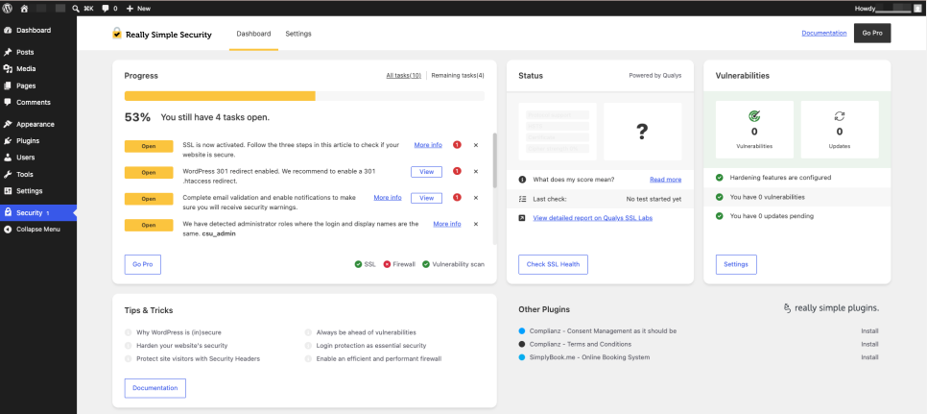The image size is (927, 414).
Task: Click the question mark score box
Action: click(x=643, y=132)
